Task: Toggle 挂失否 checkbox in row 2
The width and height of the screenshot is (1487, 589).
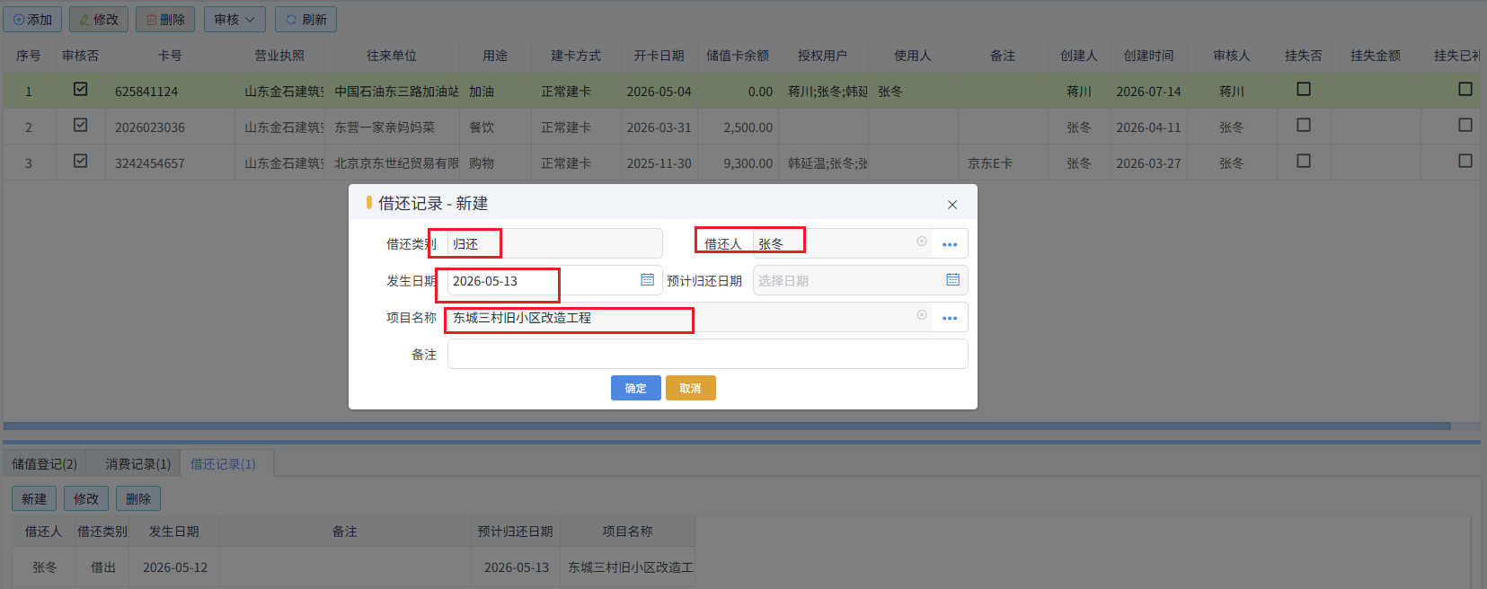Action: pyautogui.click(x=1304, y=125)
